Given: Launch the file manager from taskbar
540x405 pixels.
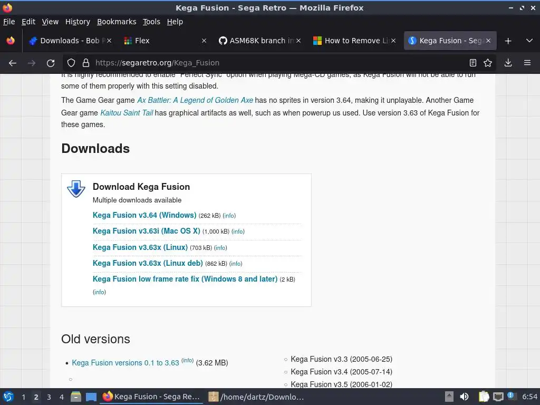Looking at the screenshot, I should point(76,397).
